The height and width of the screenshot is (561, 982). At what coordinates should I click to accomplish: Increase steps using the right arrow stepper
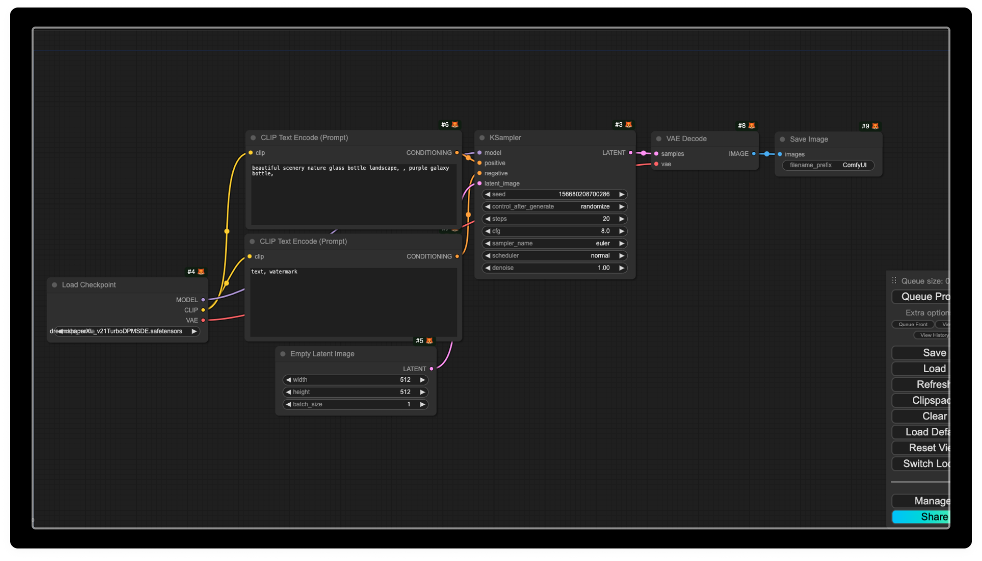coord(622,219)
